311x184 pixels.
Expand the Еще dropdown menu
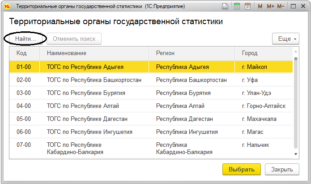[x=285, y=39]
